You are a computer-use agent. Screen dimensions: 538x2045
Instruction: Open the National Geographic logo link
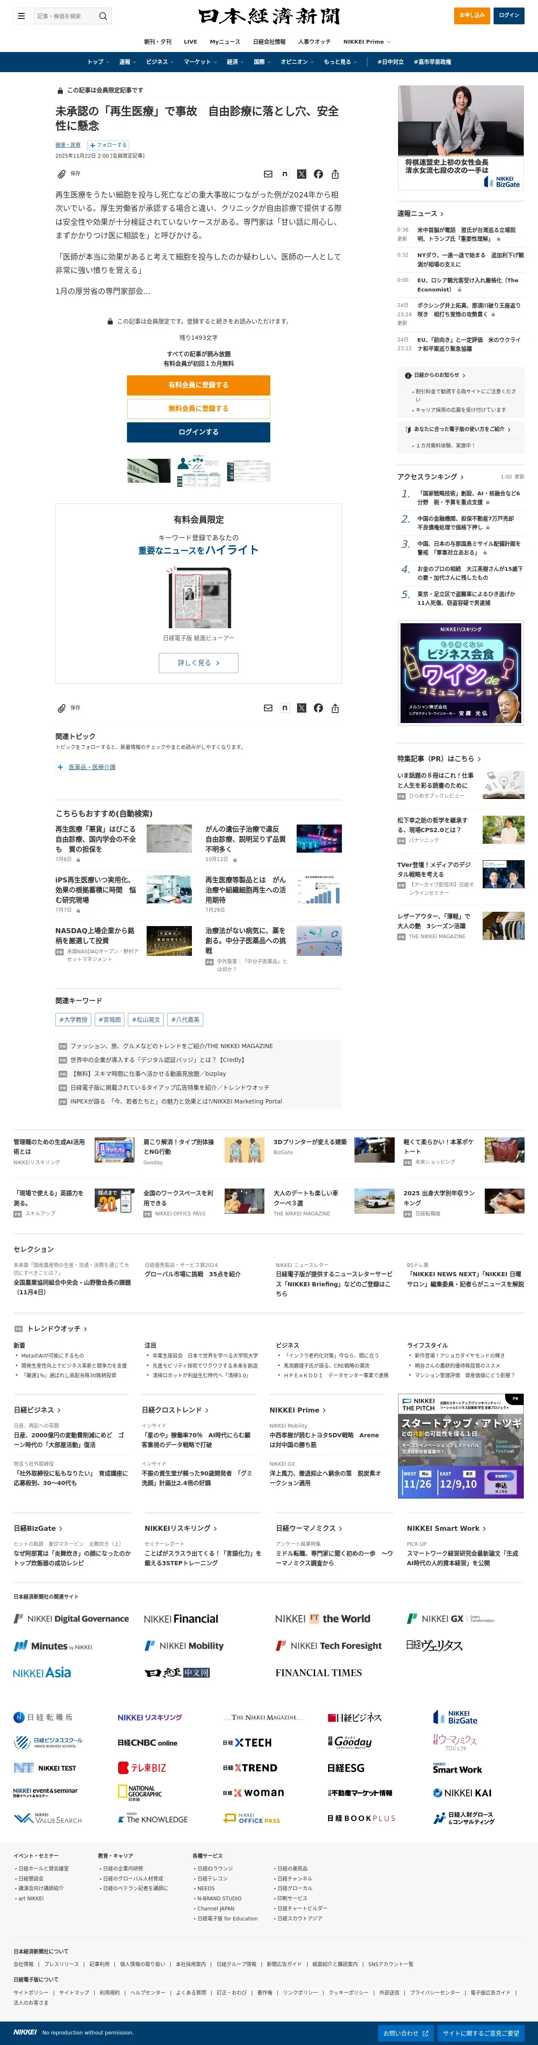pos(140,1793)
